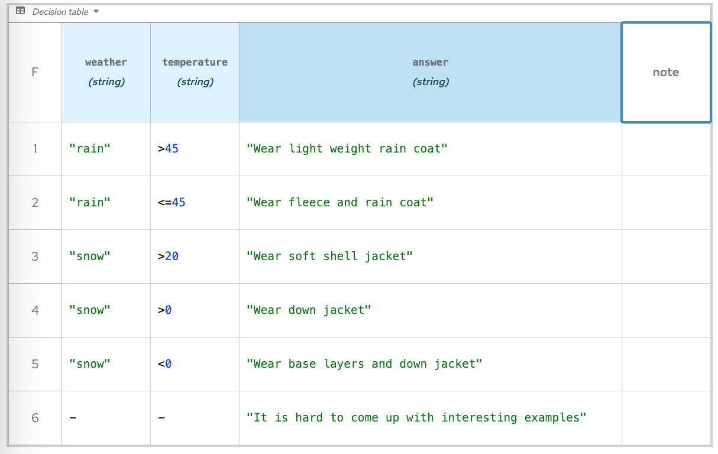The image size is (718, 454).
Task: Click the <=45 temperature cell
Action: click(x=195, y=203)
